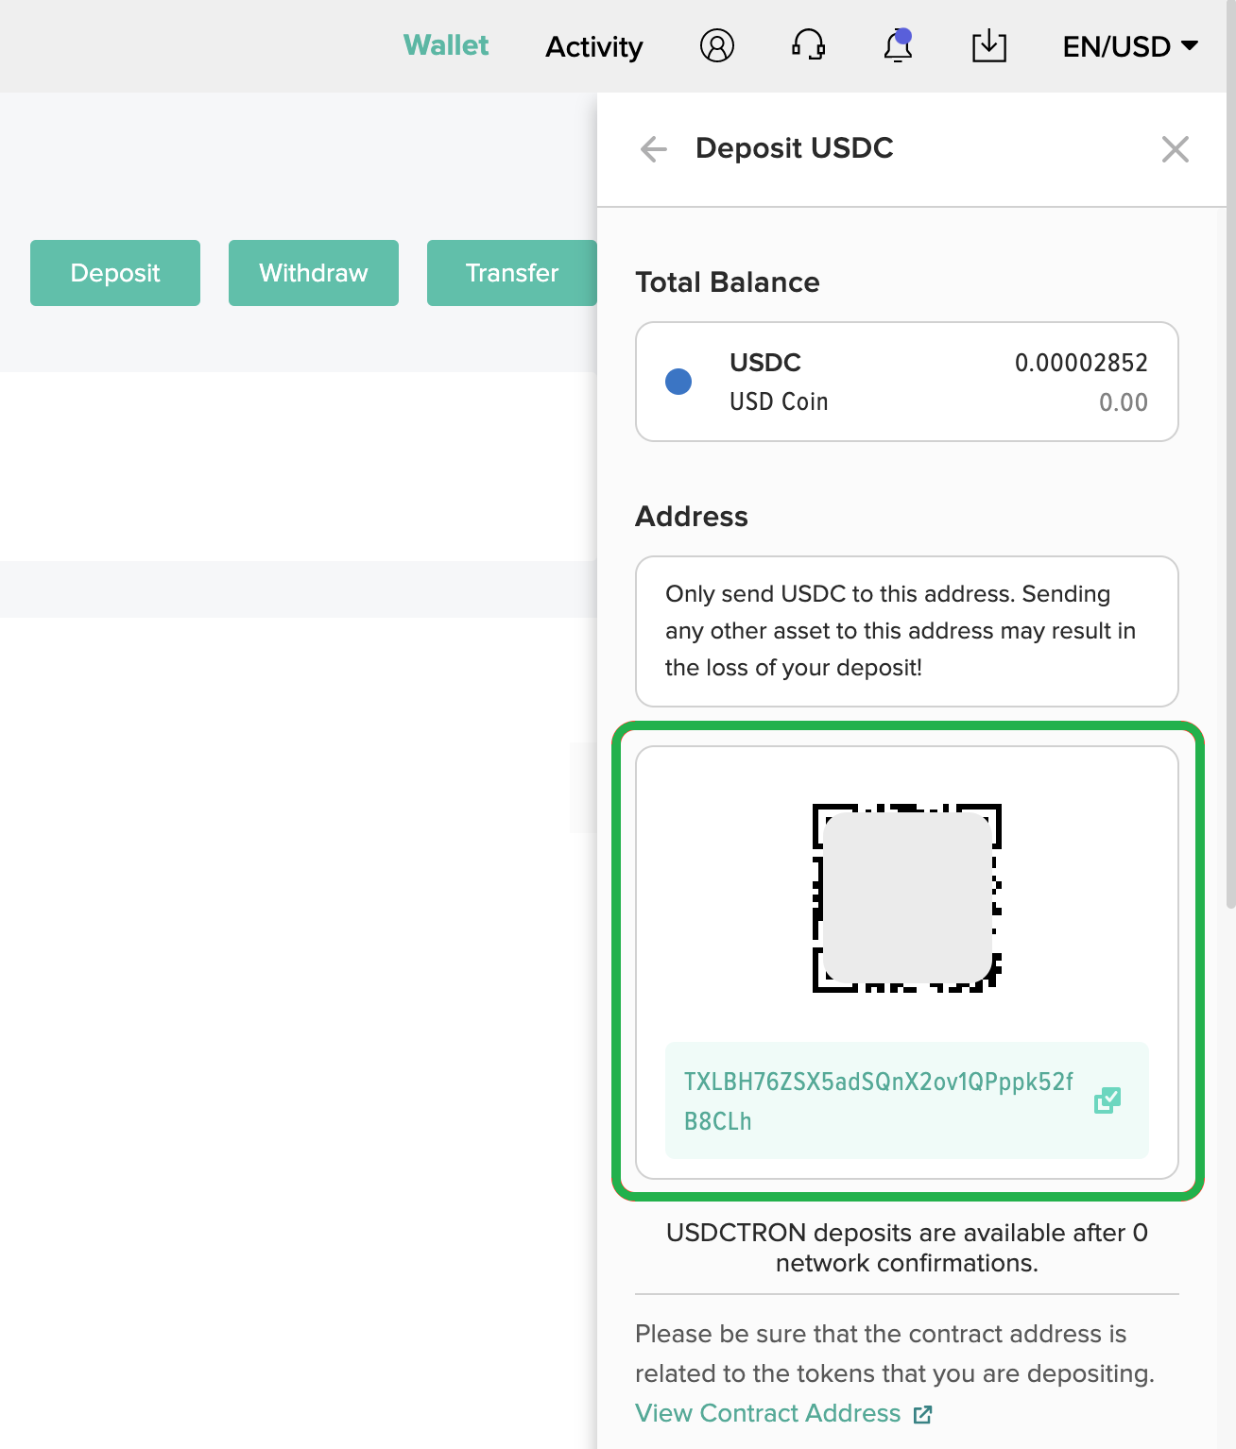Click the Withdraw button
The image size is (1236, 1449).
(x=314, y=273)
